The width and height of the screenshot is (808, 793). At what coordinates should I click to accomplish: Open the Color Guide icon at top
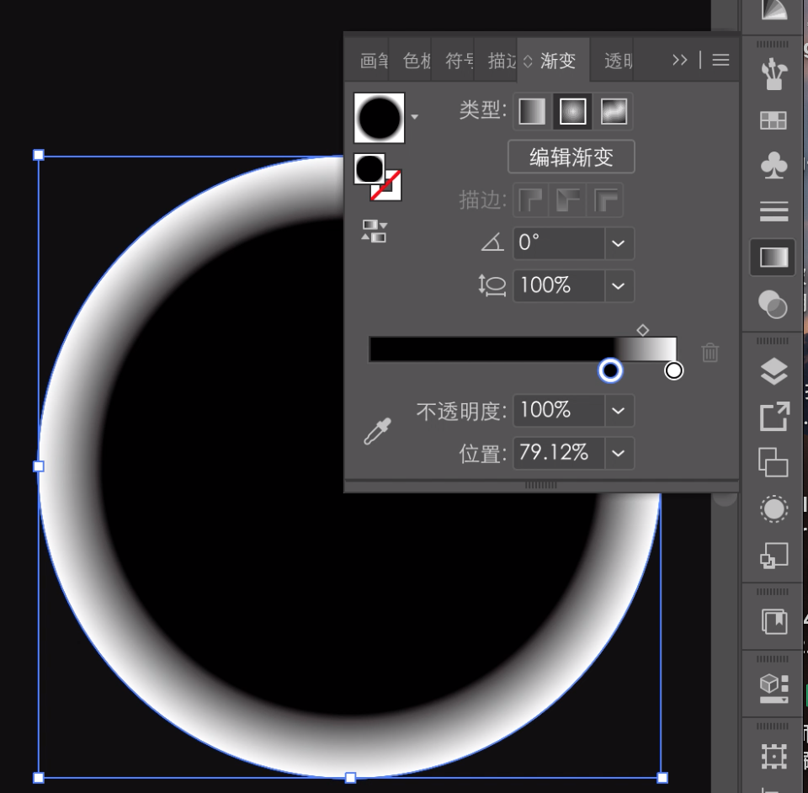pyautogui.click(x=774, y=9)
